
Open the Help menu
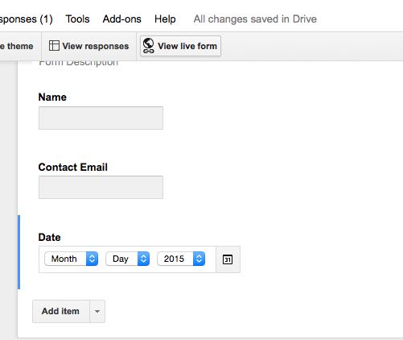coord(165,19)
